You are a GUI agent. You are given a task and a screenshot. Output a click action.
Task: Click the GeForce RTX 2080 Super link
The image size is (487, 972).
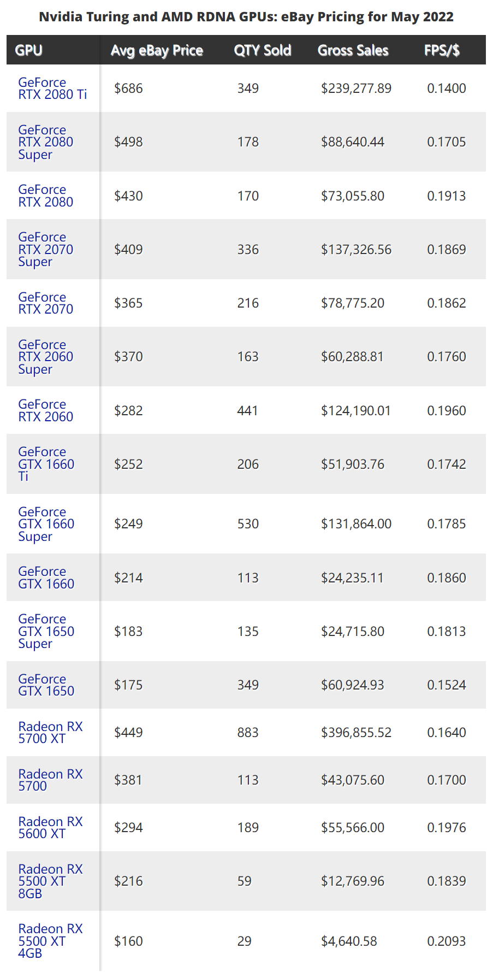45,142
